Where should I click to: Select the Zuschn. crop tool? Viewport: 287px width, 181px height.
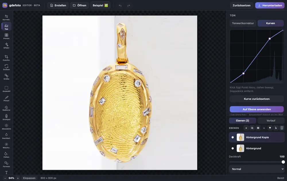coord(6,58)
